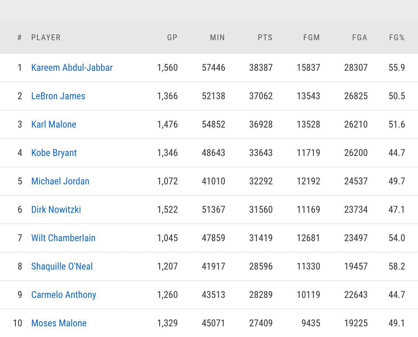Viewport: 418px width, 337px height.
Task: Sort by FG% column header
Action: [397, 38]
